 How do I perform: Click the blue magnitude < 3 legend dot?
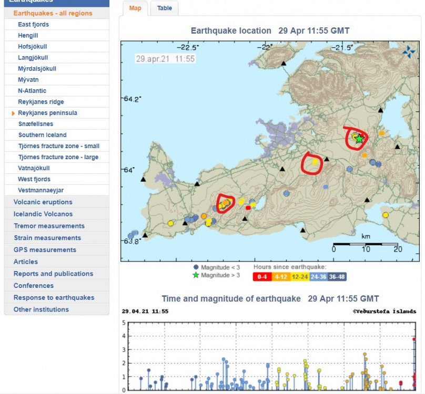(x=196, y=267)
